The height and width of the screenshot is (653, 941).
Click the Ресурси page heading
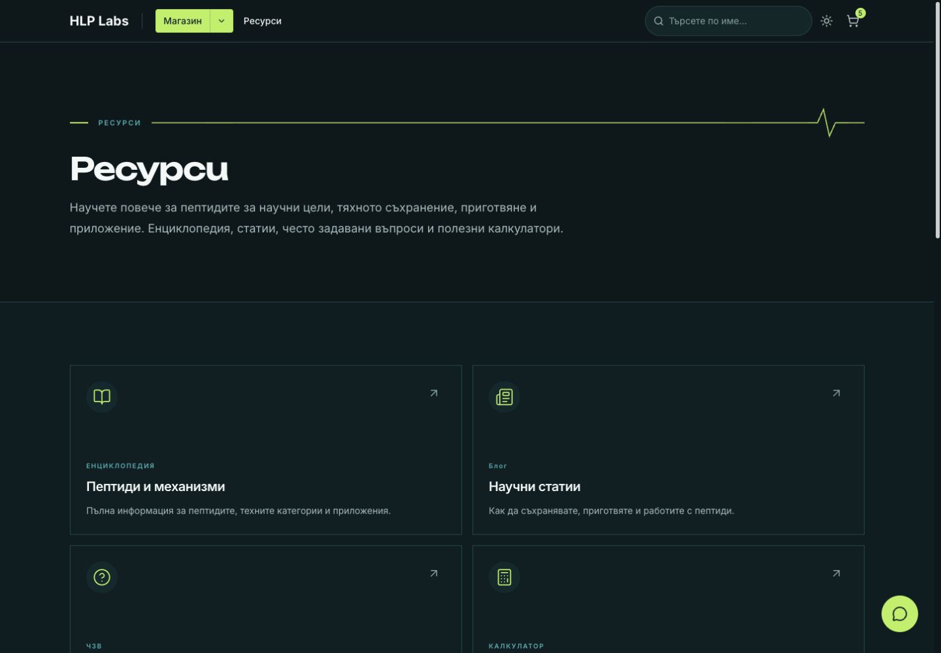(149, 169)
